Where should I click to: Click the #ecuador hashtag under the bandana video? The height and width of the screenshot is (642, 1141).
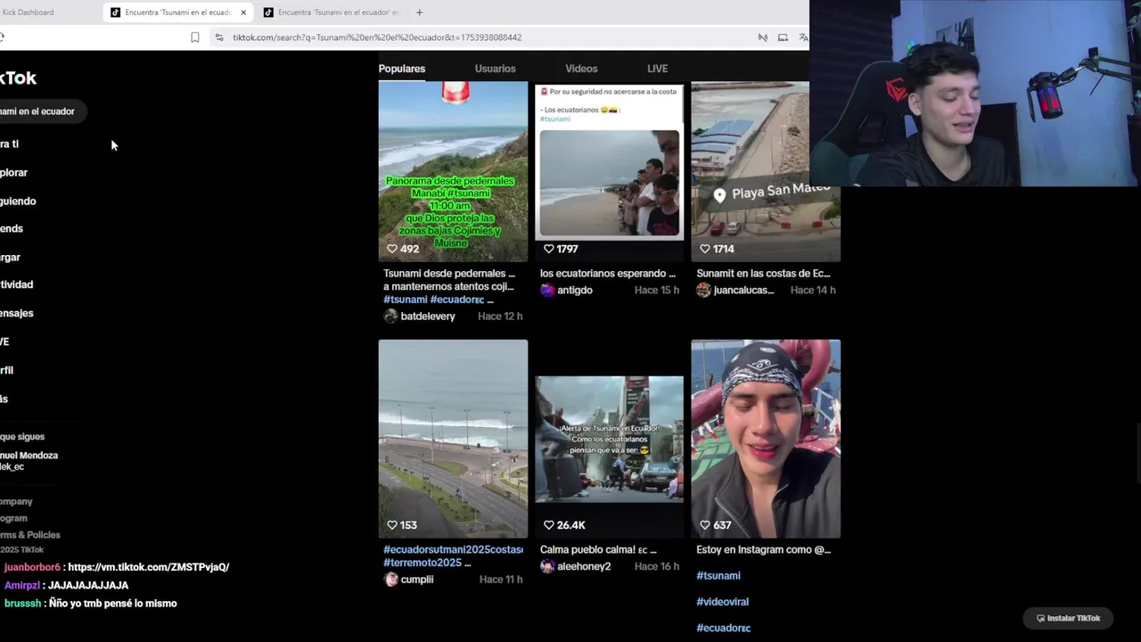coord(723,628)
